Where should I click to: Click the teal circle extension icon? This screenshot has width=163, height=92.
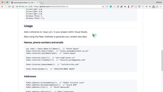pos(111,6)
